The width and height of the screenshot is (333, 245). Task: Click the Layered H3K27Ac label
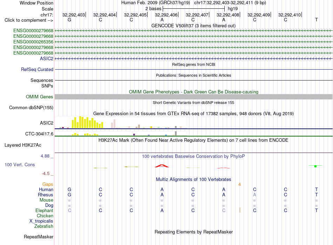[x=23, y=145]
